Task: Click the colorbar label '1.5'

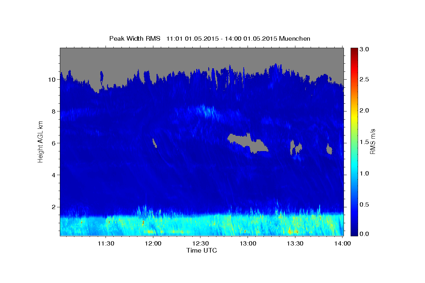Action: point(364,142)
